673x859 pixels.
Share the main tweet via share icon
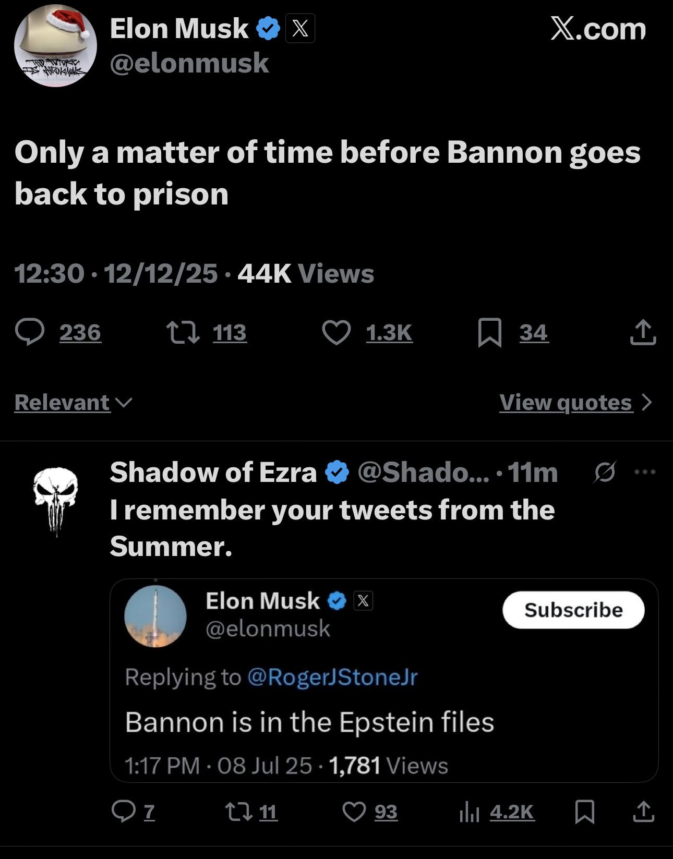pyautogui.click(x=643, y=333)
